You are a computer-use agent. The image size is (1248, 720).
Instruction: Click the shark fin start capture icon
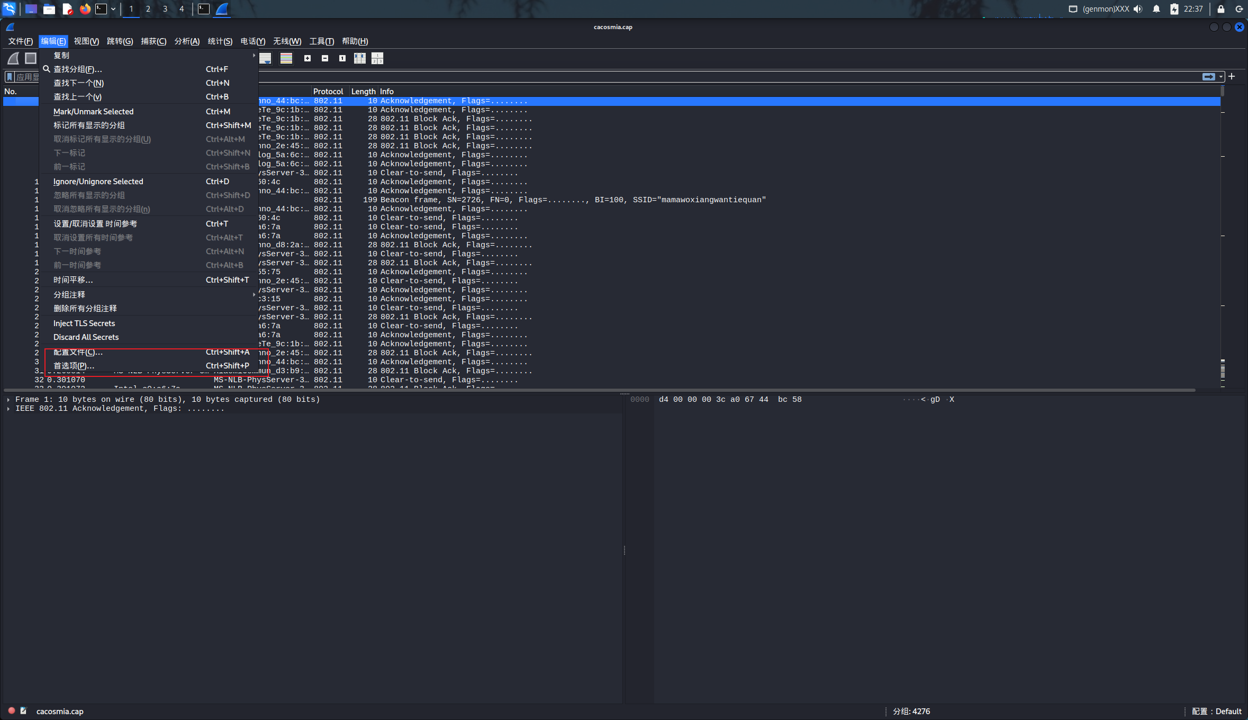click(13, 58)
